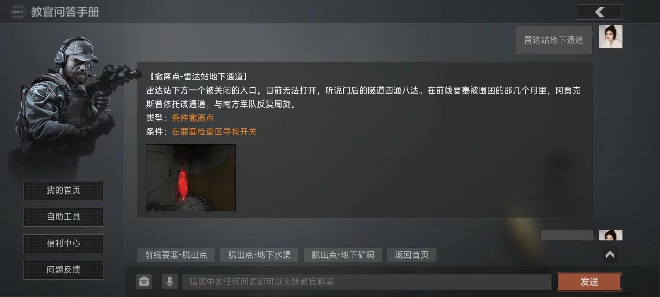The height and width of the screenshot is (297, 660).
Task: Go back using the top-right arrow
Action: [599, 12]
